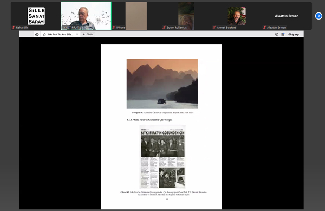Image resolution: width=325 pixels, height=211 pixels.
Task: Select the Sille Sanat Sarayı participant tile
Action: click(36, 16)
